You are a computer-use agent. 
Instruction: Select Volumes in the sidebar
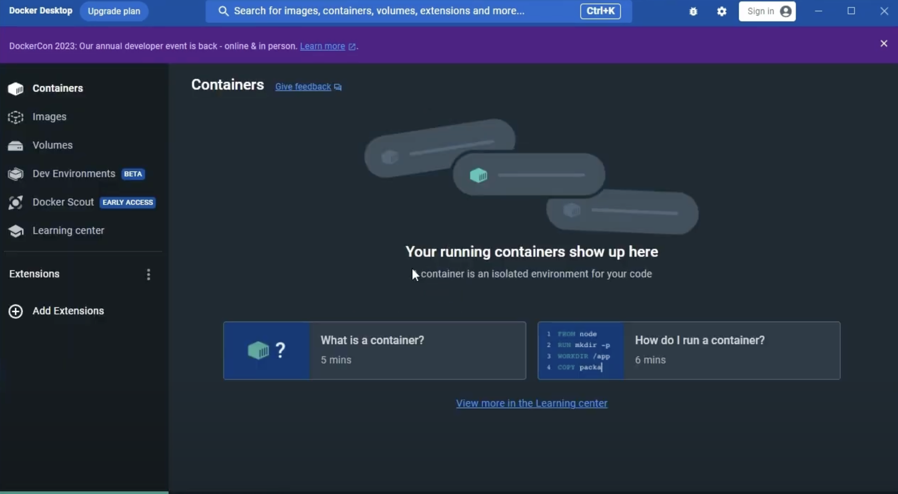(53, 145)
